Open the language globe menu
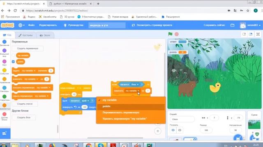The image size is (263, 147). coord(21,25)
